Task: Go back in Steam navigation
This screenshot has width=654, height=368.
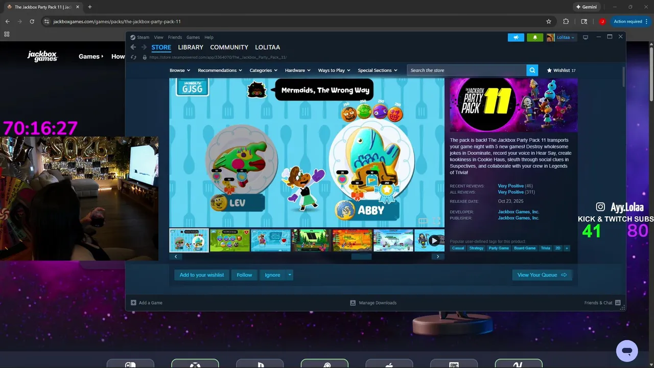Action: click(133, 47)
